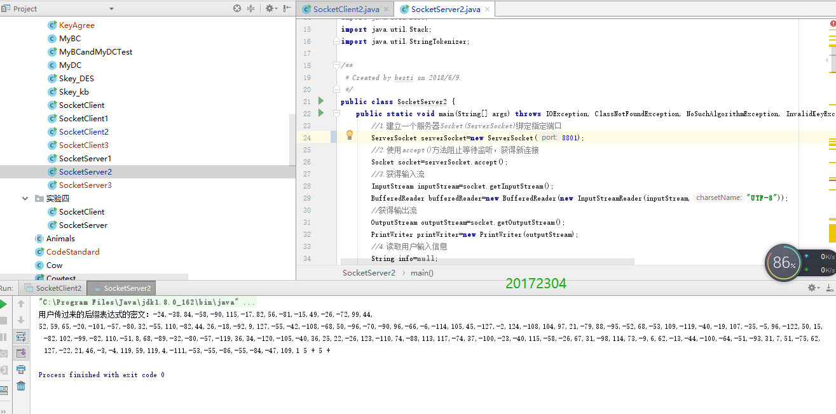The image size is (836, 414).
Task: Toggle soft-wrap for console output
Action: pos(21,337)
